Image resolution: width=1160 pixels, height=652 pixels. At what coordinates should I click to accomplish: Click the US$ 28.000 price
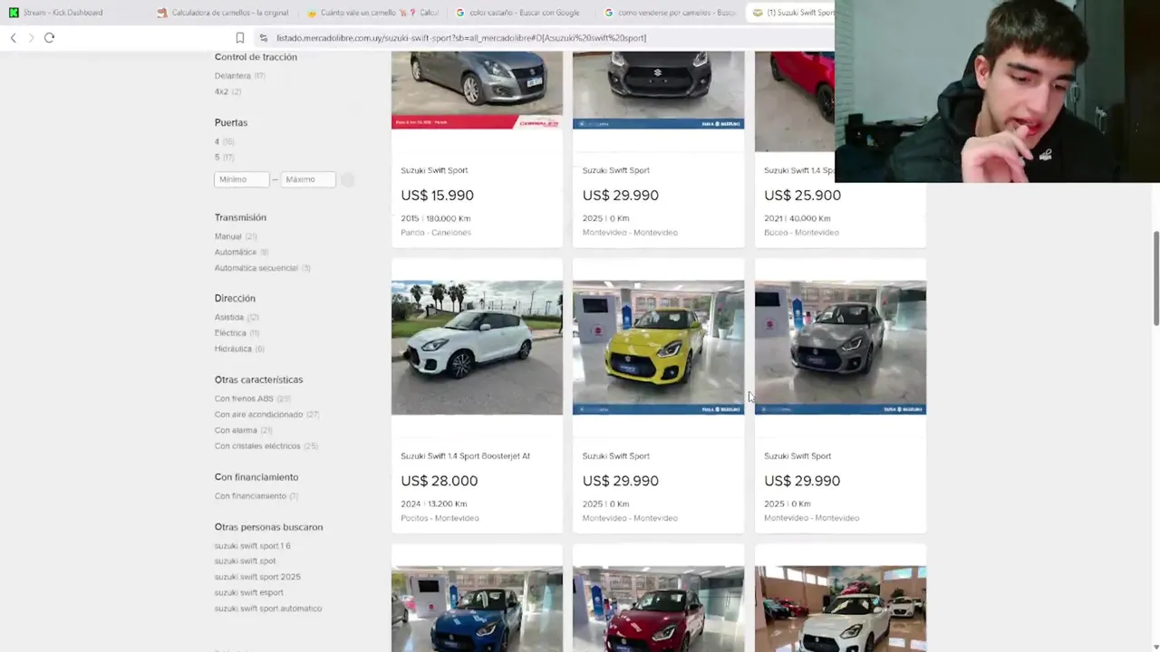click(x=440, y=481)
